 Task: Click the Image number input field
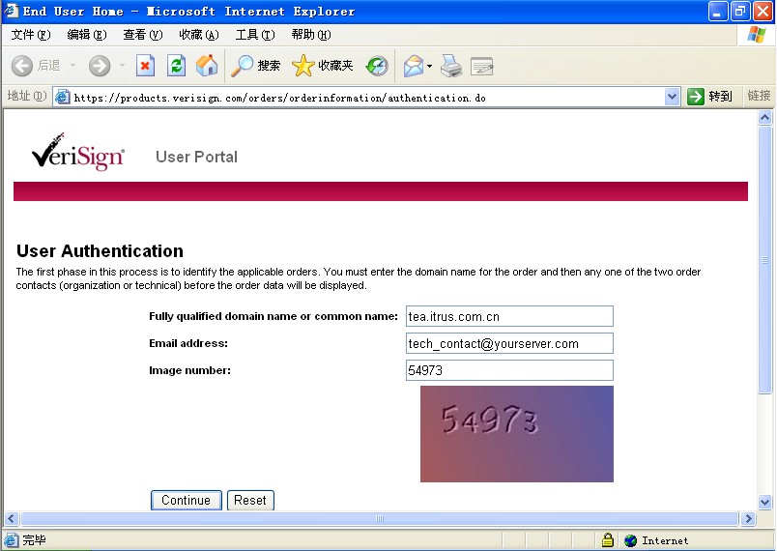[x=509, y=370]
